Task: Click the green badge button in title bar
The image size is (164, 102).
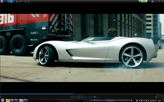Action: click(x=143, y=1)
